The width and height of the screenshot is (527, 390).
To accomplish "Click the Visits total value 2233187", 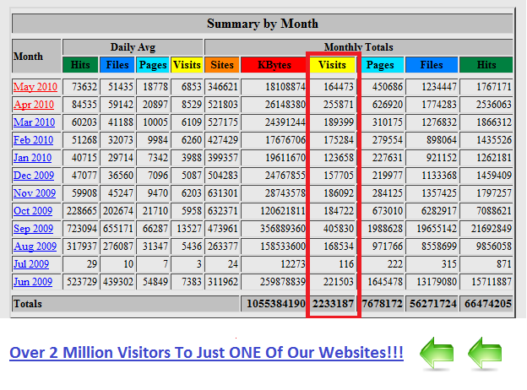I will (334, 304).
